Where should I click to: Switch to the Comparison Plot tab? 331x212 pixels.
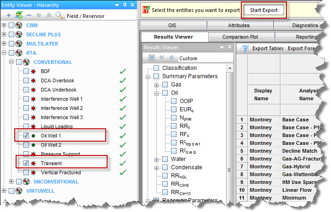click(x=241, y=37)
